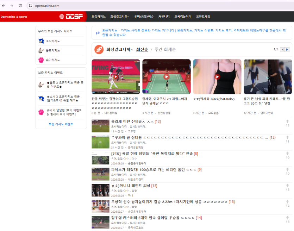Open the 포인트게임 menu

coord(203,17)
